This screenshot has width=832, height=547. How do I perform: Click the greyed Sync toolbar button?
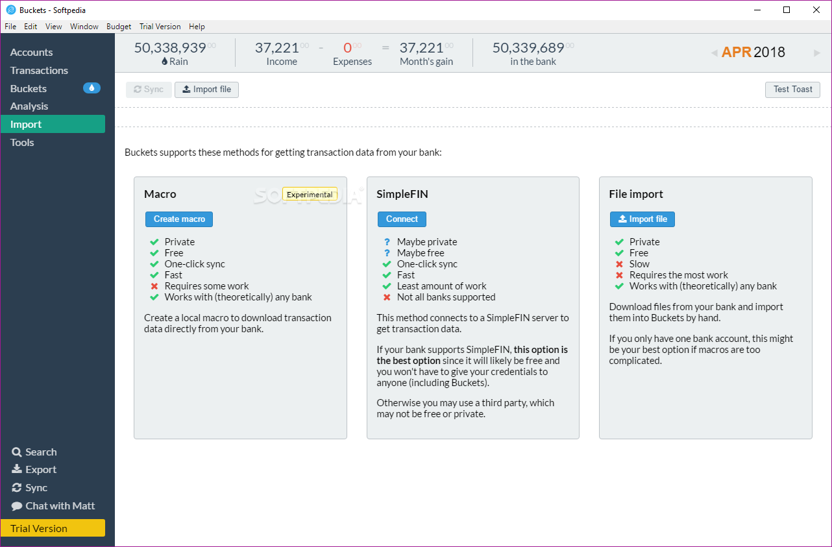149,90
